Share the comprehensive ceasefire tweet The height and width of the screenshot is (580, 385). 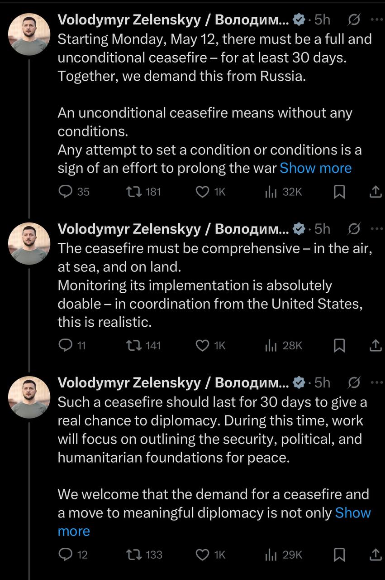pos(375,346)
